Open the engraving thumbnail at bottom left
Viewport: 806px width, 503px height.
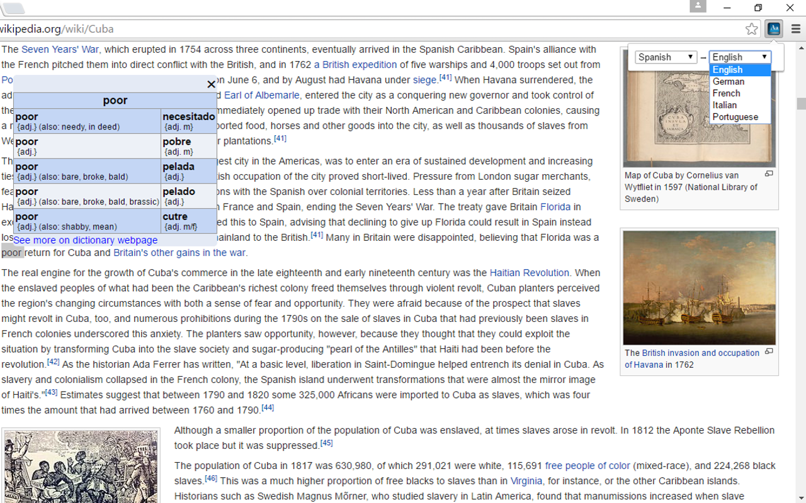81,467
